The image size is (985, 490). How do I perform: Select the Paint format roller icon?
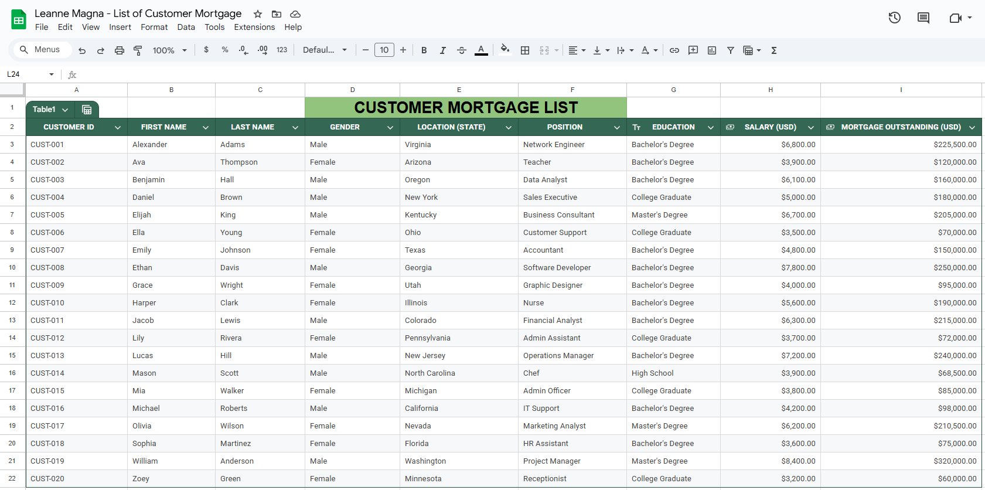tap(138, 50)
